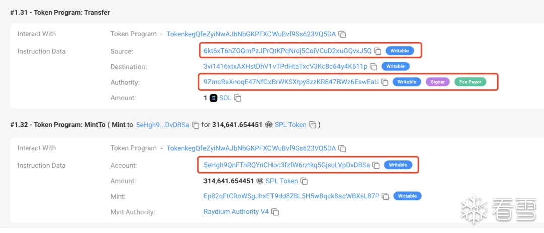This screenshot has width=544, height=233.
Task: Copy Token Program address in section #1.31
Action: click(x=342, y=34)
